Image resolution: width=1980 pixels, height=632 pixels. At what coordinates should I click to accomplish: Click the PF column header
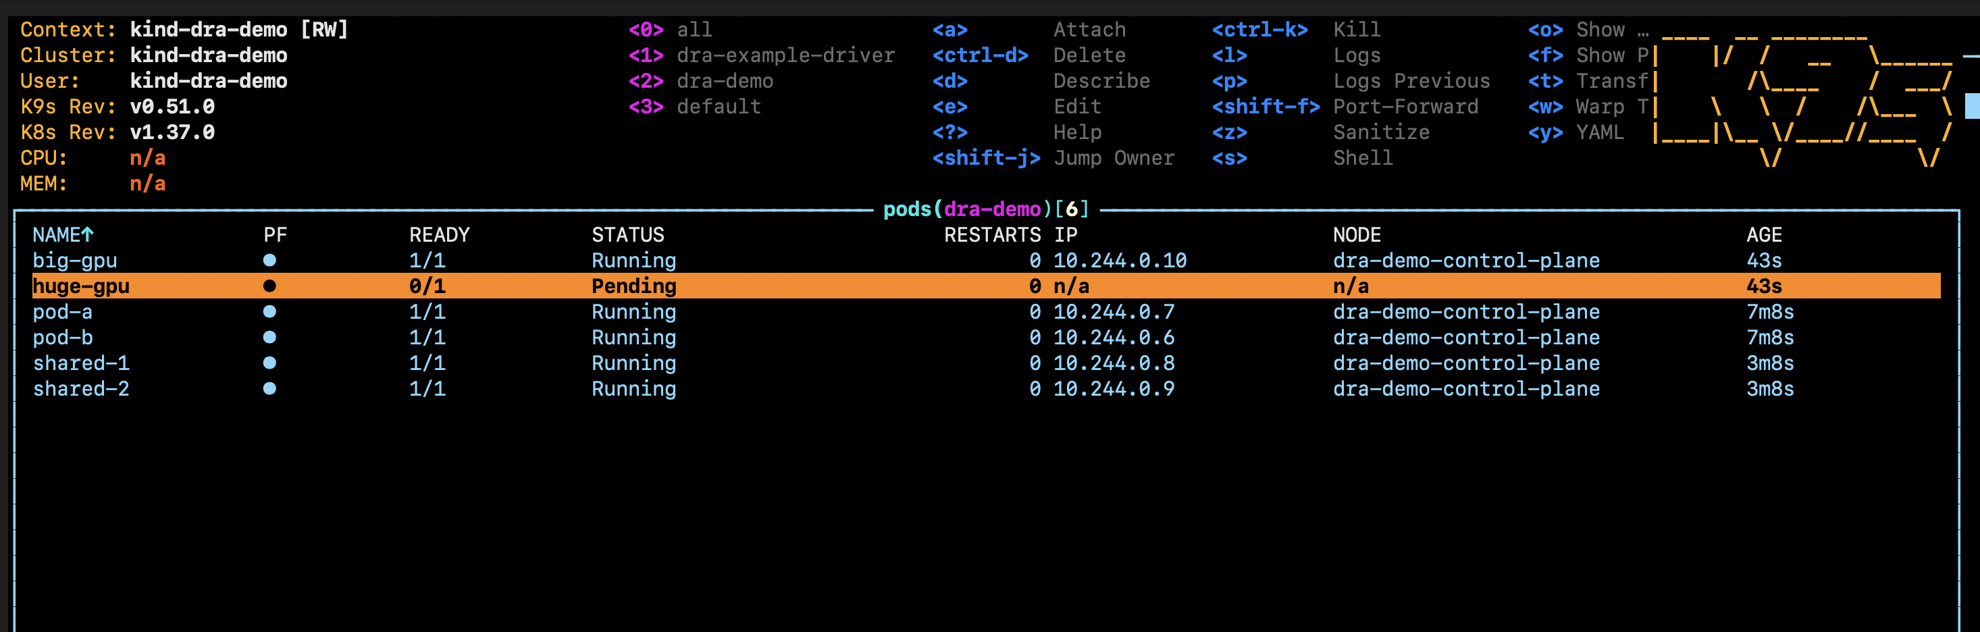coord(275,234)
